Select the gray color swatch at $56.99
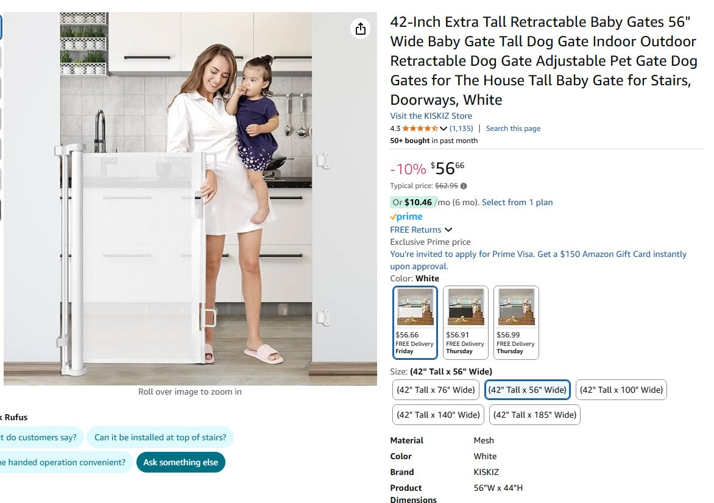Image resolution: width=714 pixels, height=503 pixels. (516, 322)
